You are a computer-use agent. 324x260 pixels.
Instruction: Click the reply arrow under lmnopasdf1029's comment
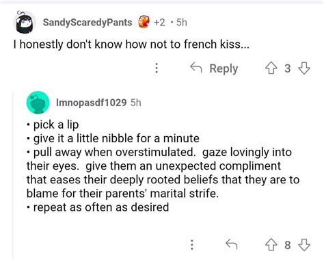pyautogui.click(x=231, y=244)
